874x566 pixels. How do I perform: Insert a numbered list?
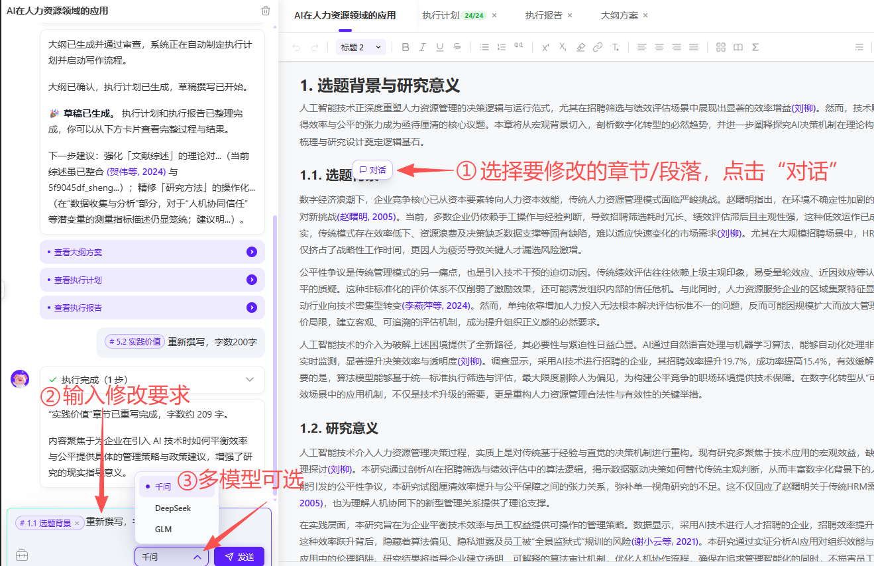point(502,47)
